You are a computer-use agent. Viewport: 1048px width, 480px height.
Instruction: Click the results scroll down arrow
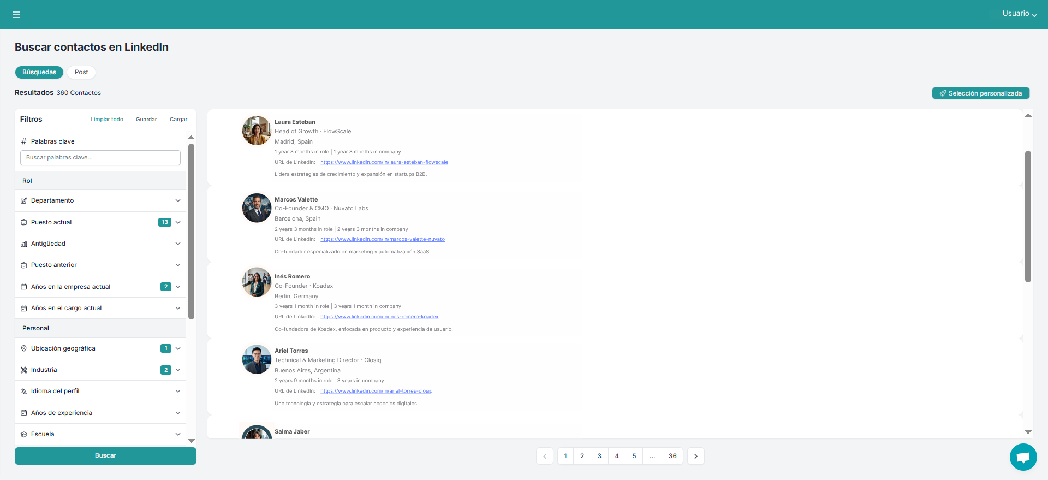(x=1028, y=432)
